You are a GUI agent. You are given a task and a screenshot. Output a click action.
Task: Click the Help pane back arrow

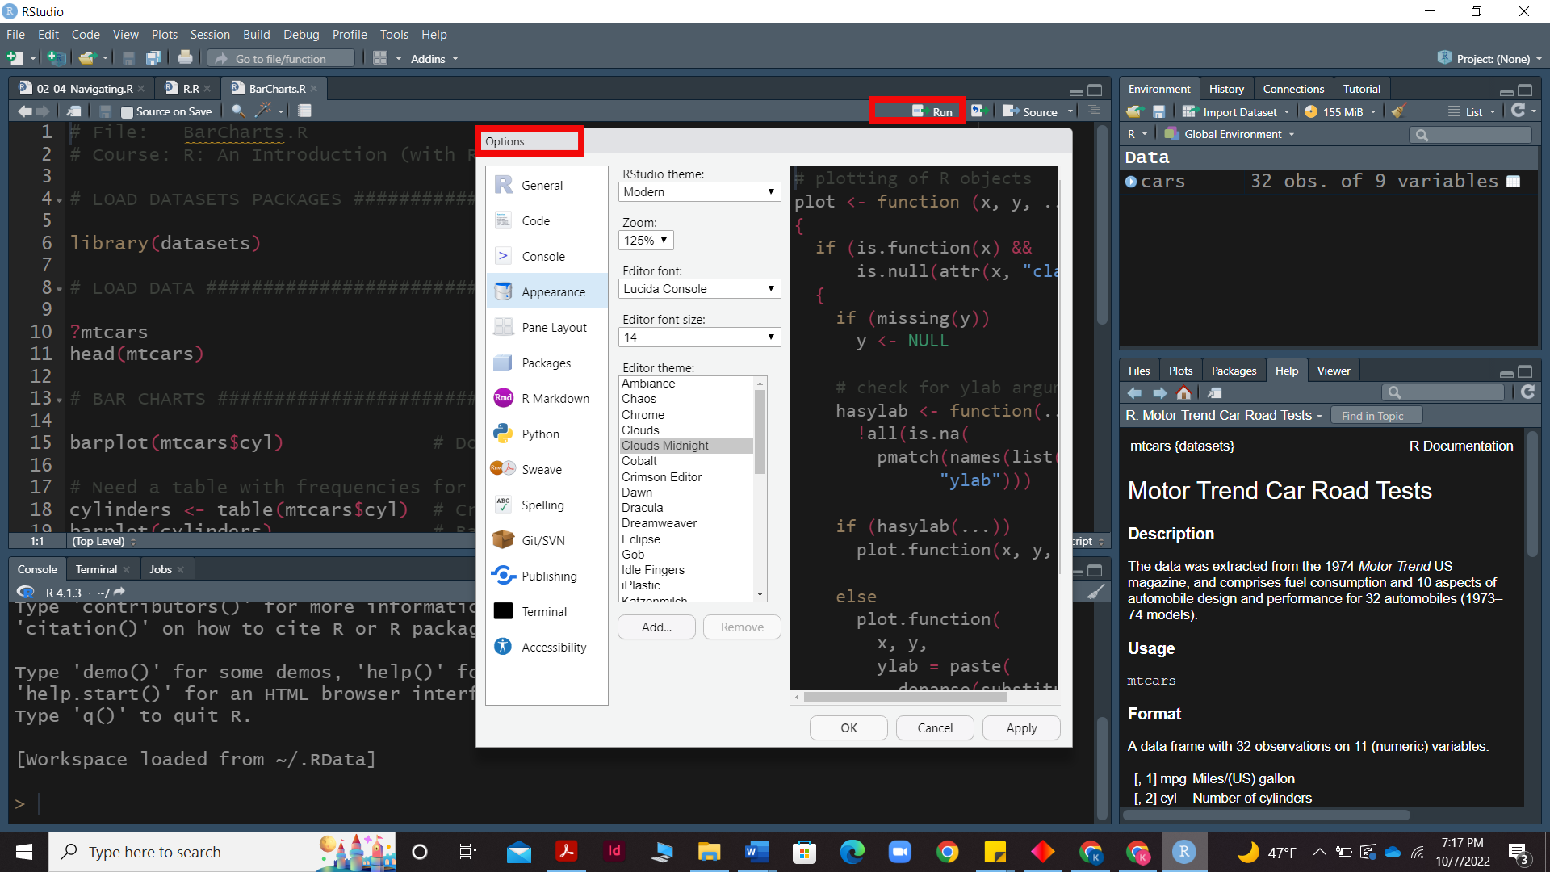(x=1134, y=392)
